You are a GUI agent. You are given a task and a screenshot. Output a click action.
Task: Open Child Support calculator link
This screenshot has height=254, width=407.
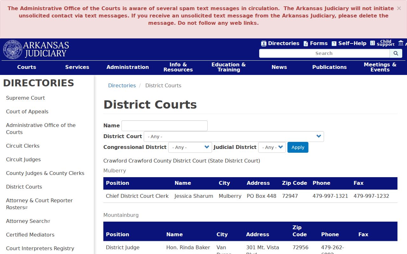382,43
